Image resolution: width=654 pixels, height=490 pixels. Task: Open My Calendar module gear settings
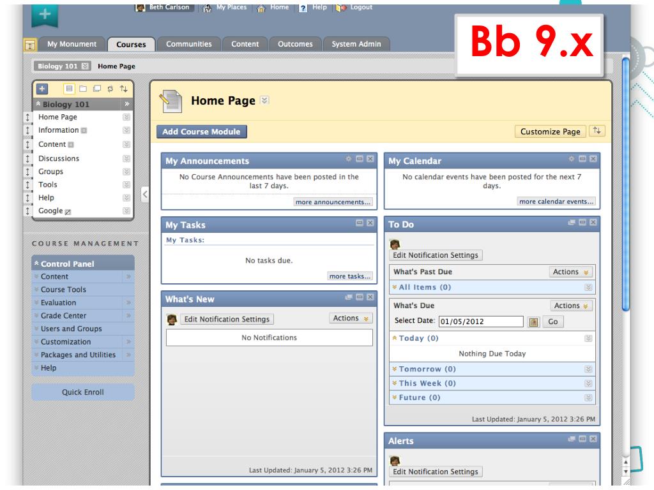coord(572,159)
